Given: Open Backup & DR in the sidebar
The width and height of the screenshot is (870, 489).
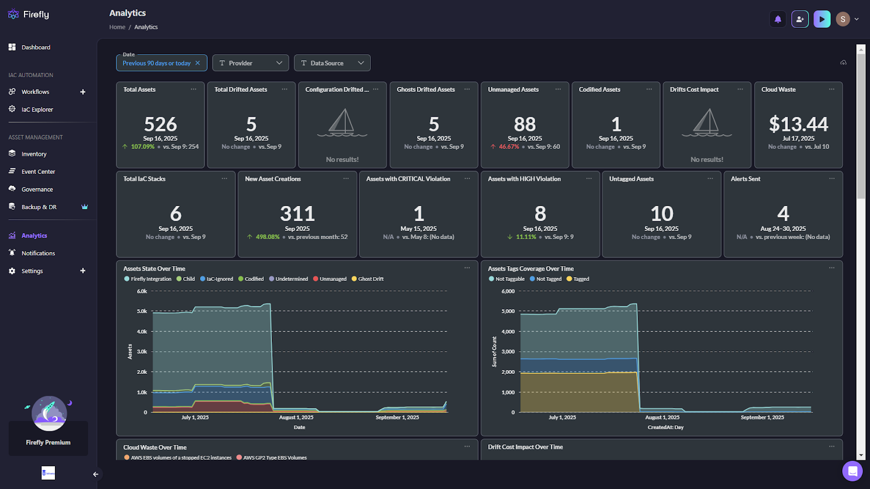Looking at the screenshot, I should coord(39,207).
